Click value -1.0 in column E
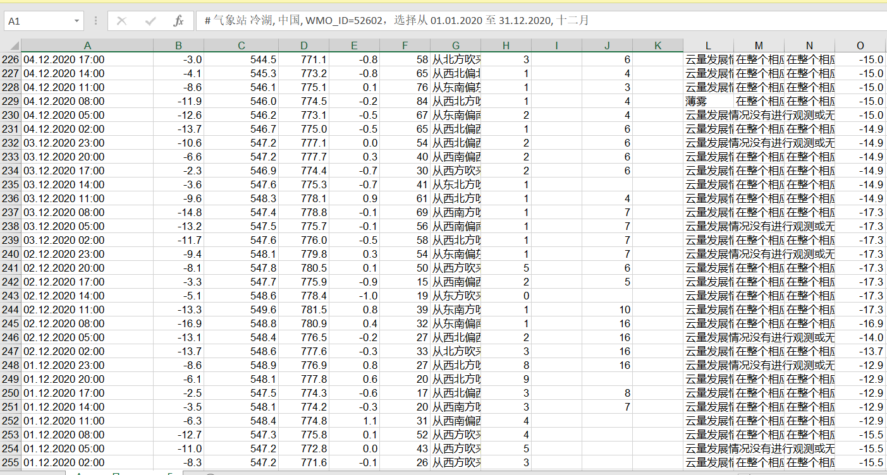The image size is (887, 475). coord(354,296)
